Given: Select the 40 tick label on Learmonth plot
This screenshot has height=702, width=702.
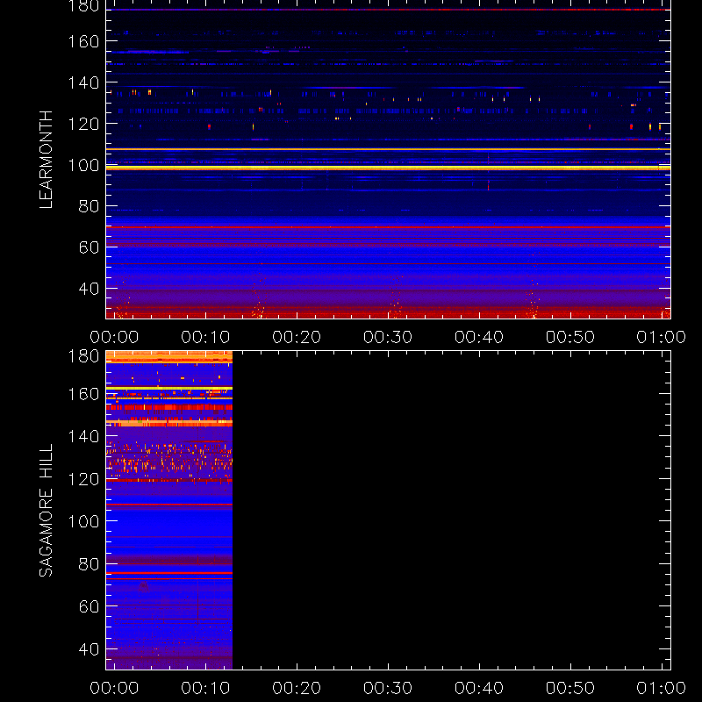Looking at the screenshot, I should click(x=89, y=289).
